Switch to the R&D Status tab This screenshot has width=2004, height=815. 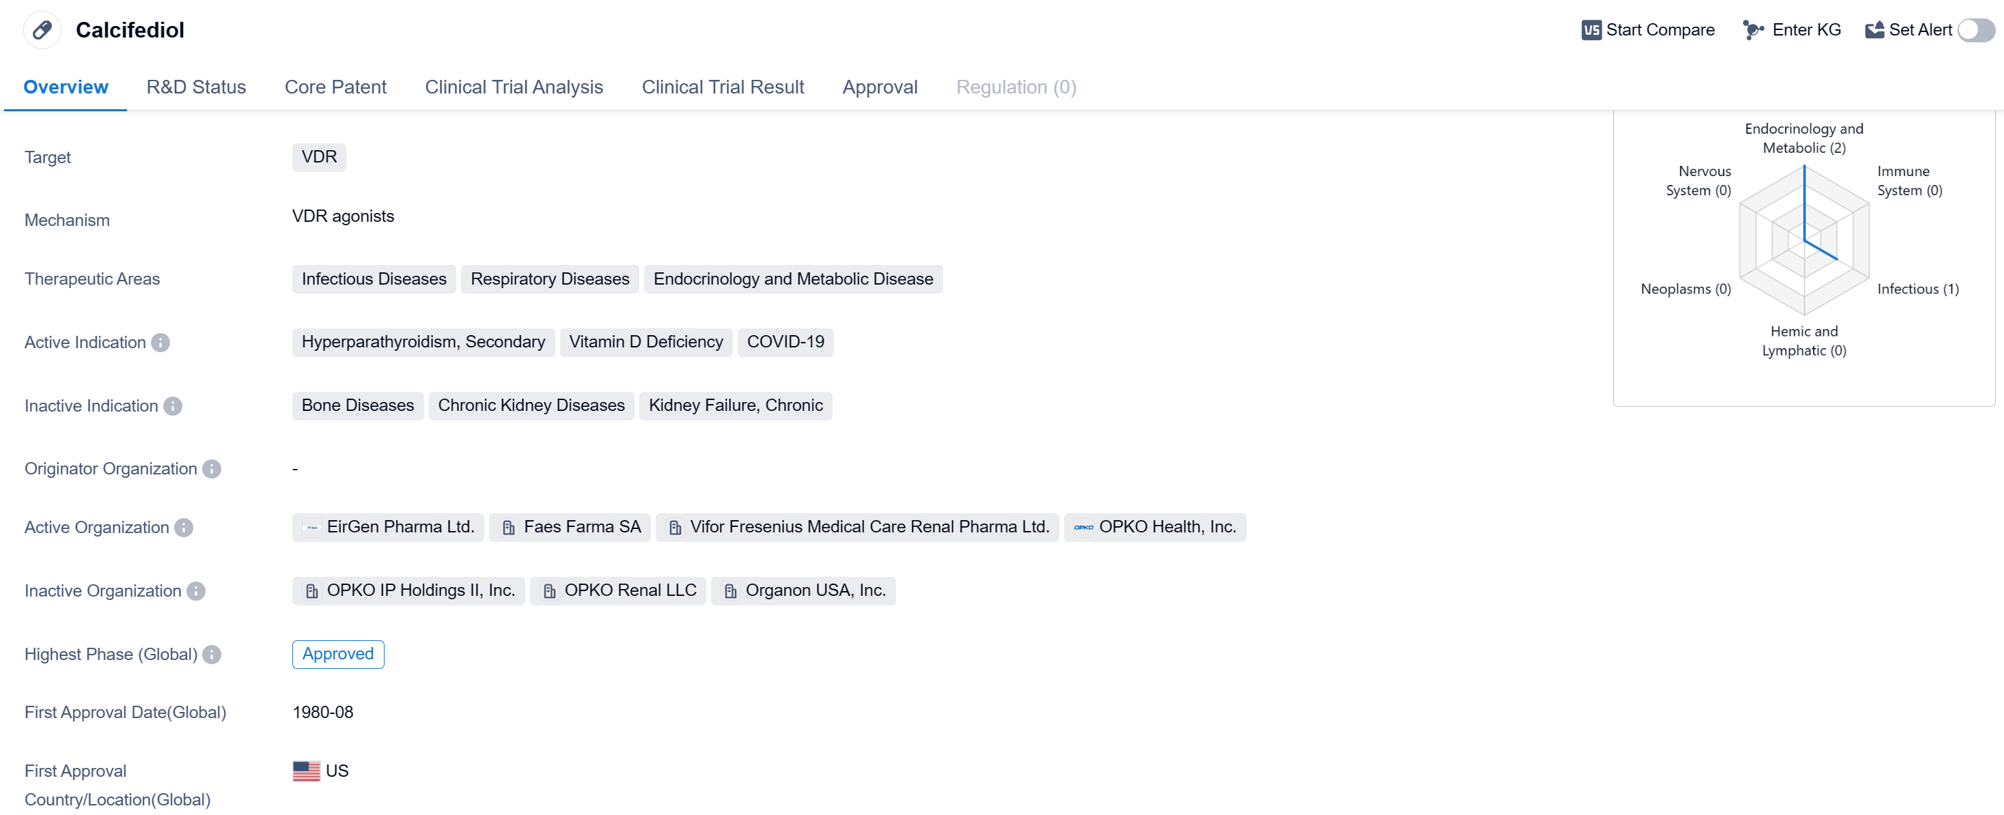click(196, 87)
